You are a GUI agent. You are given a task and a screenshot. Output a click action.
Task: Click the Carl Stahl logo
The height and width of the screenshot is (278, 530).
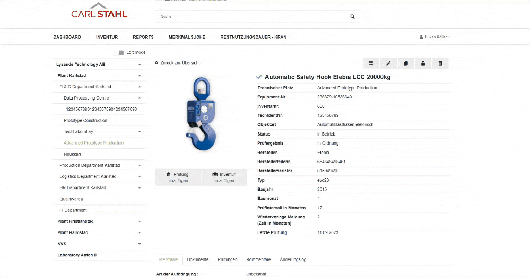coord(99,12)
